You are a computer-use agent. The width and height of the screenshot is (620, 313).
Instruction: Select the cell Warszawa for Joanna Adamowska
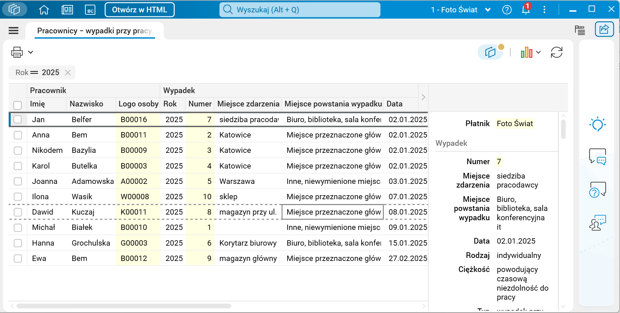click(x=248, y=181)
